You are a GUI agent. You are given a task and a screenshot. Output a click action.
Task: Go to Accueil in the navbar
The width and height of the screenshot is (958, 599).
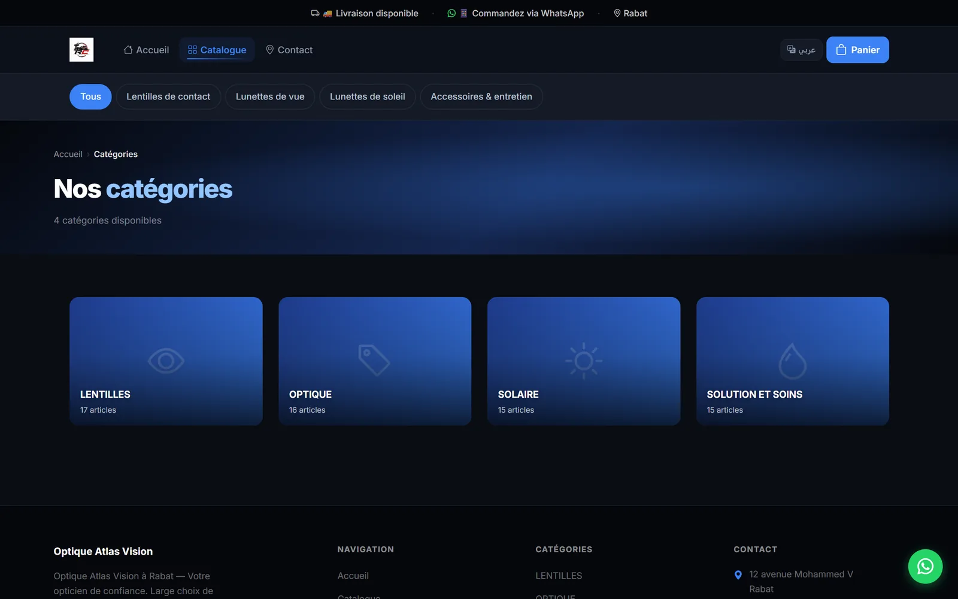tap(146, 50)
